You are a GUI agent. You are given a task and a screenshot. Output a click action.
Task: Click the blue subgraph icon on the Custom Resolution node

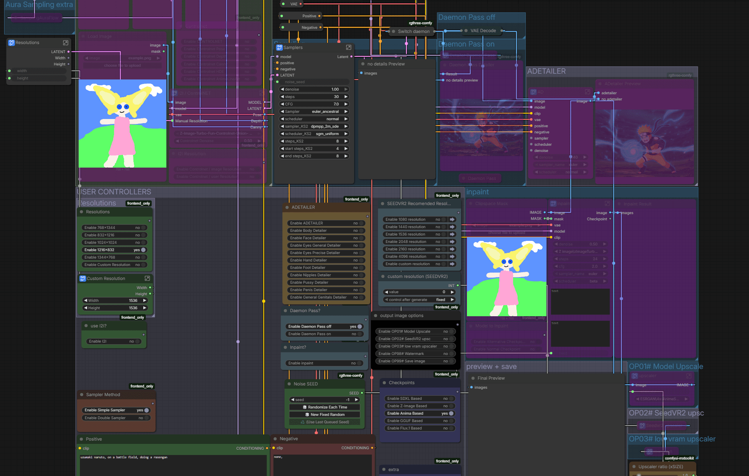[82, 278]
